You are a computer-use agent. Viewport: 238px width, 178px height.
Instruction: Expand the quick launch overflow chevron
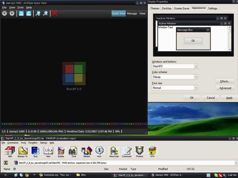click(x=35, y=175)
